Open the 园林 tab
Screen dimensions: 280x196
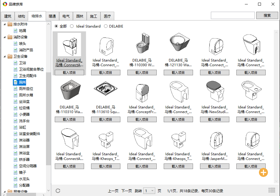80,16
